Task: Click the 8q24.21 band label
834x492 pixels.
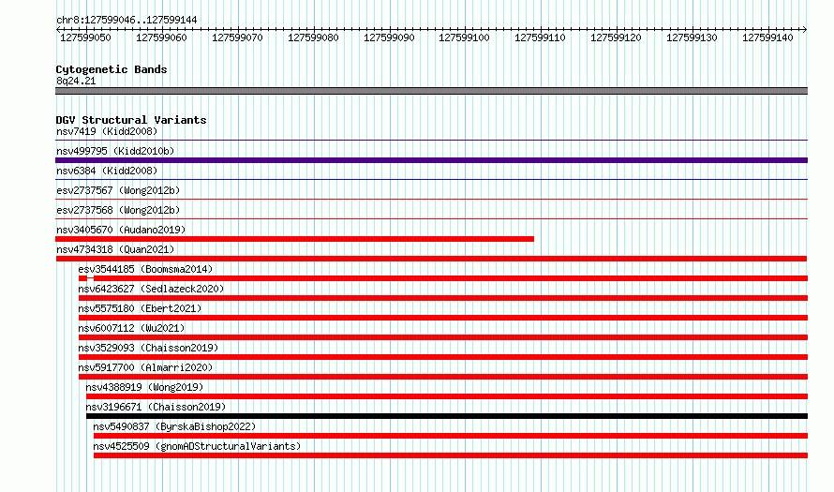Action: [x=76, y=81]
